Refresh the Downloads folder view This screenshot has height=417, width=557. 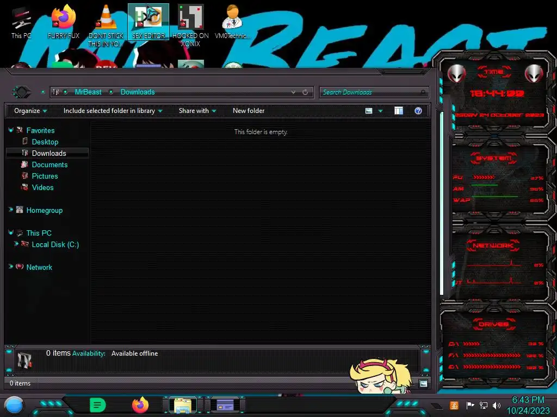tap(305, 92)
